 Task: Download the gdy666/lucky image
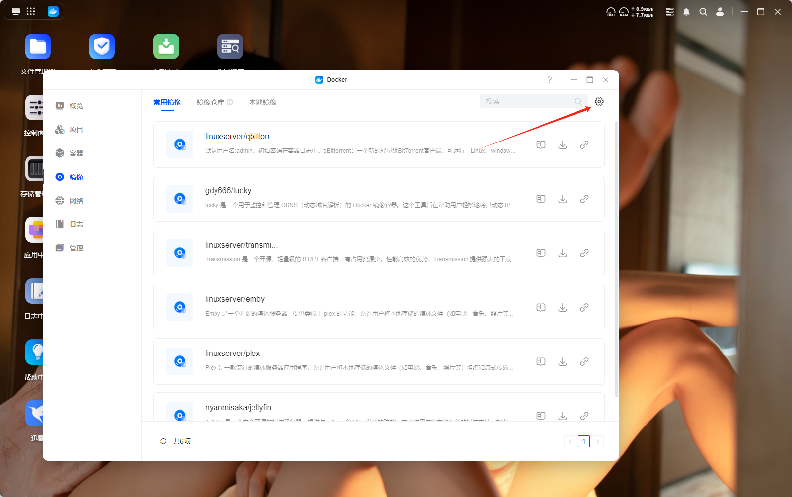(563, 199)
